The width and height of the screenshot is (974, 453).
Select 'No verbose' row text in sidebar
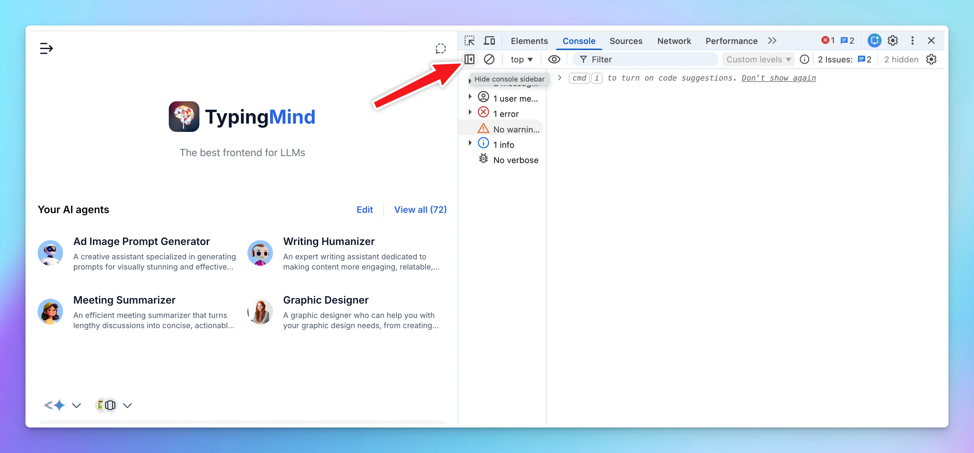click(516, 160)
